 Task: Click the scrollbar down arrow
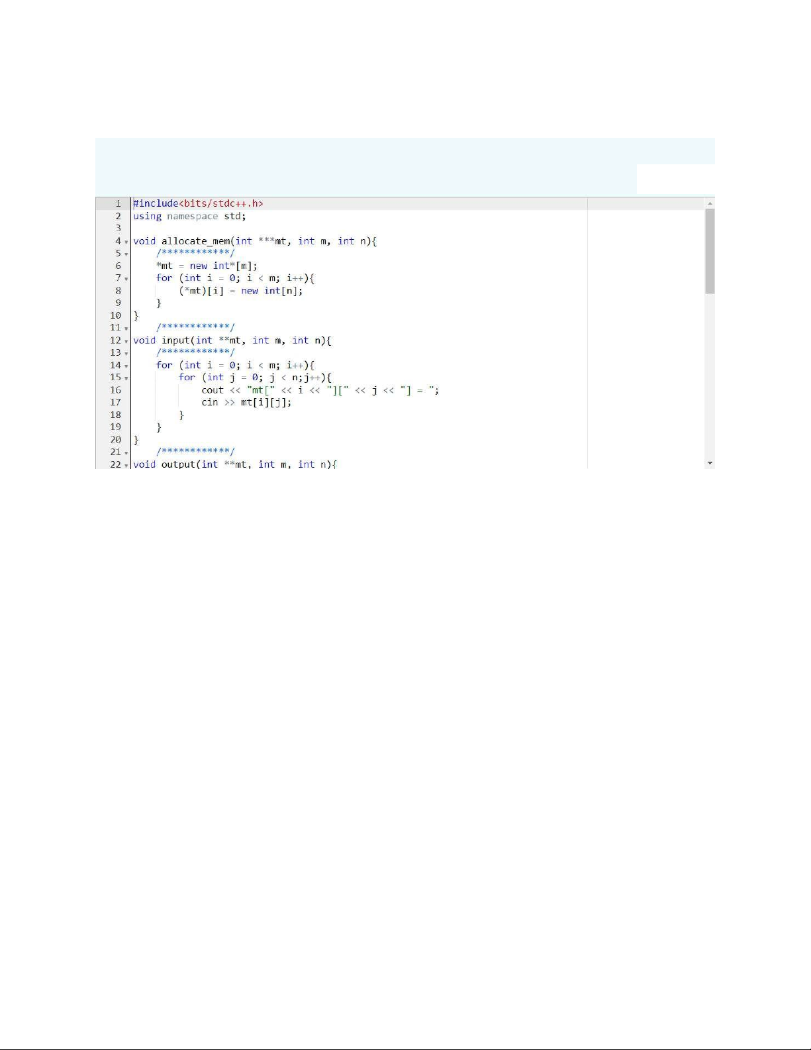click(710, 463)
